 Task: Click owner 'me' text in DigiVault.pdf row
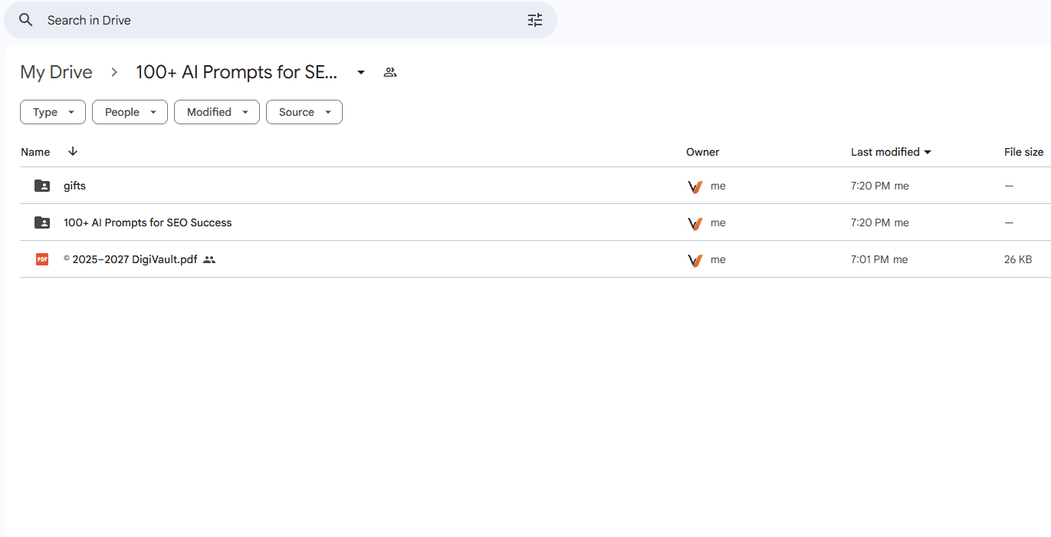click(718, 259)
